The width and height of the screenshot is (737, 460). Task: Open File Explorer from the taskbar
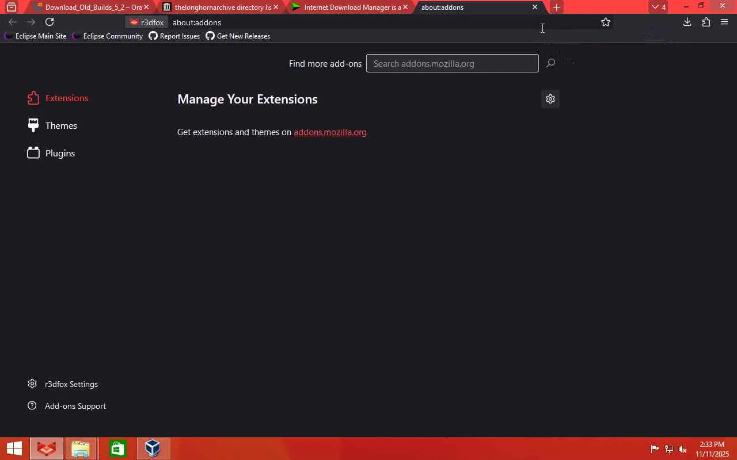(81, 448)
